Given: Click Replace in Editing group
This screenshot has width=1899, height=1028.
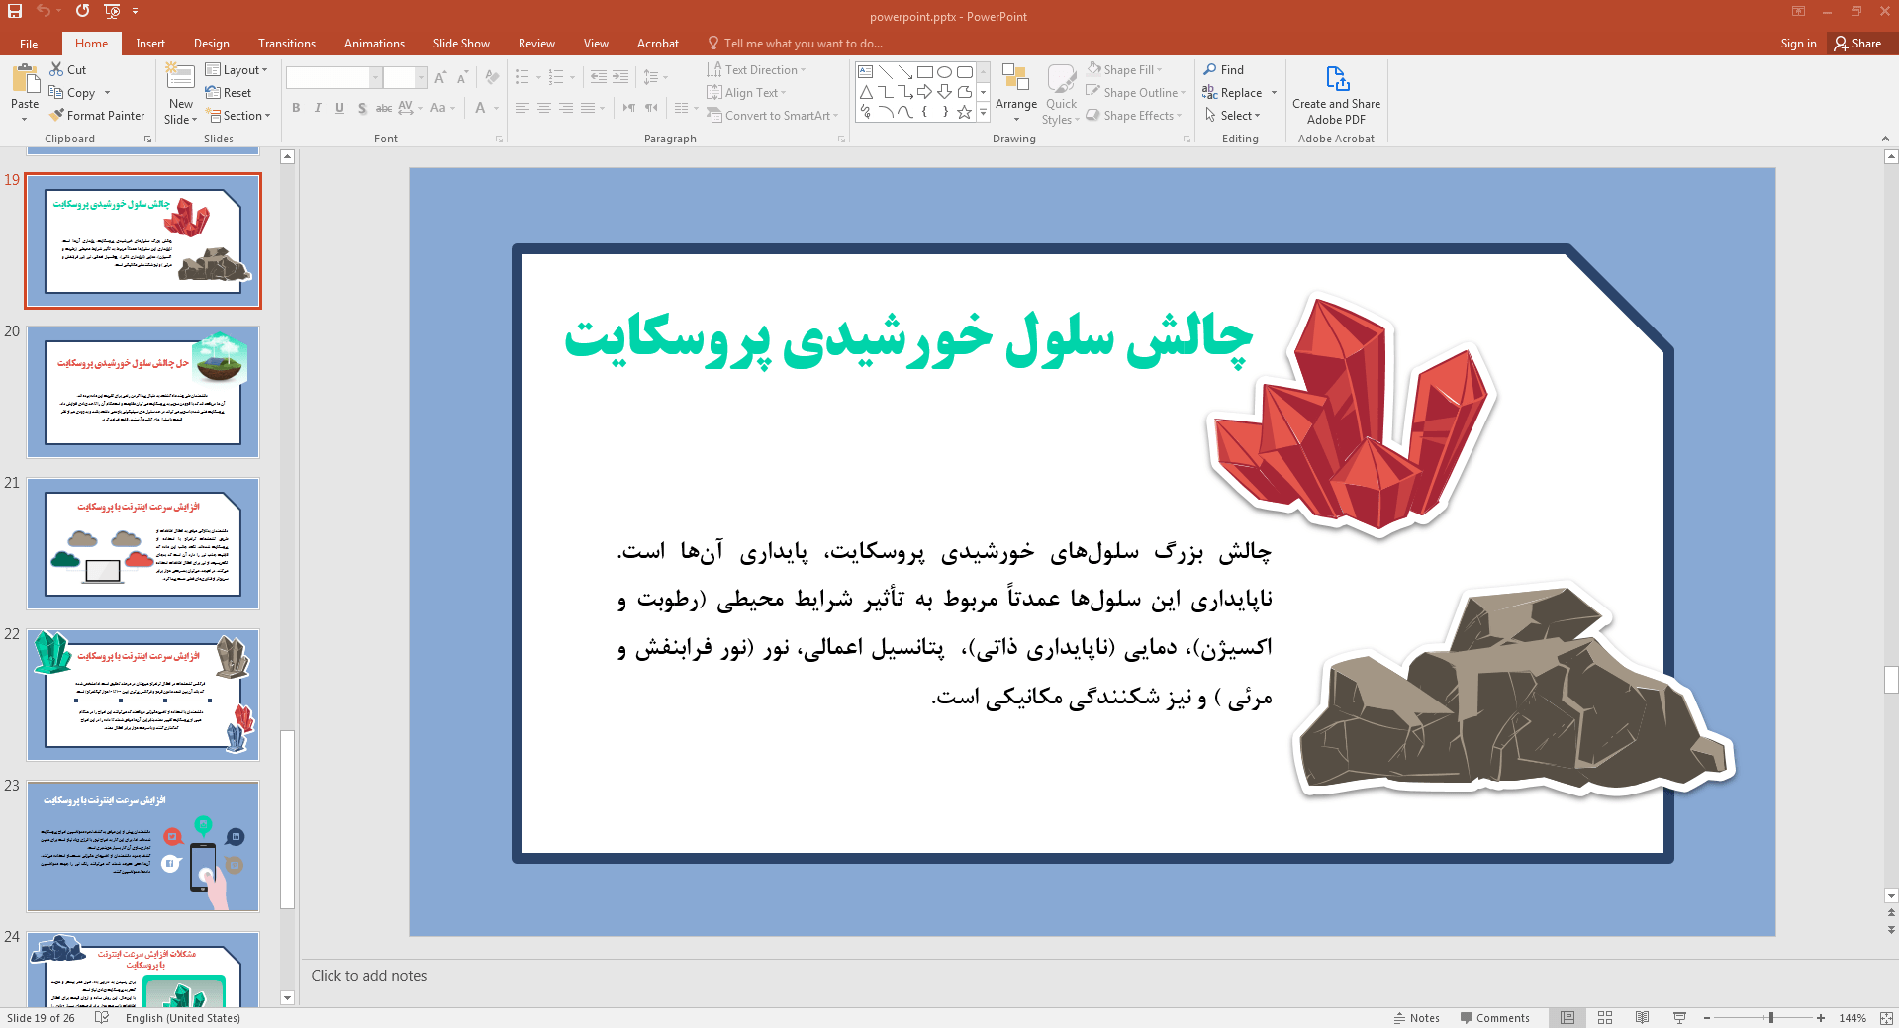Looking at the screenshot, I should click(x=1239, y=92).
